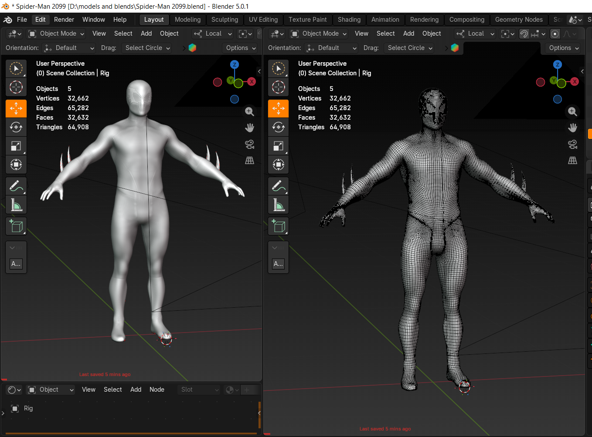Image resolution: width=592 pixels, height=437 pixels.
Task: Toggle snapping magnet in right viewport header
Action: (x=524, y=34)
